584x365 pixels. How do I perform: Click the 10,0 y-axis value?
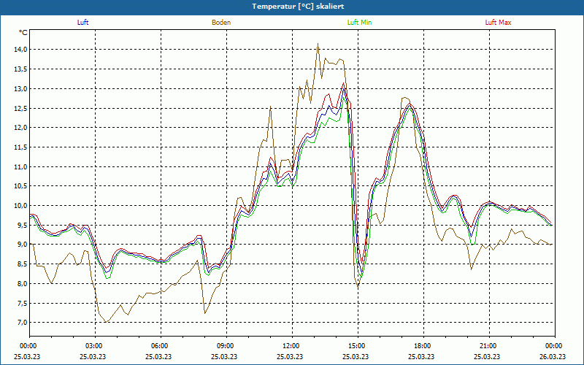point(20,206)
